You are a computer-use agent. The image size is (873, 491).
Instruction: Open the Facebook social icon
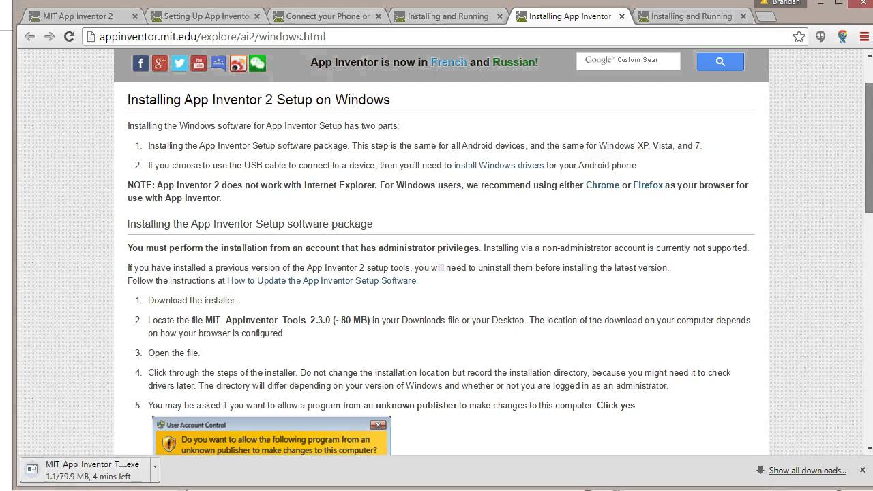(140, 63)
